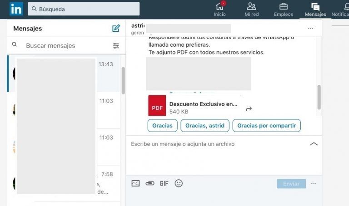The image size is (349, 206).
Task: Open the conversation received at 13:43
Action: click(64, 74)
